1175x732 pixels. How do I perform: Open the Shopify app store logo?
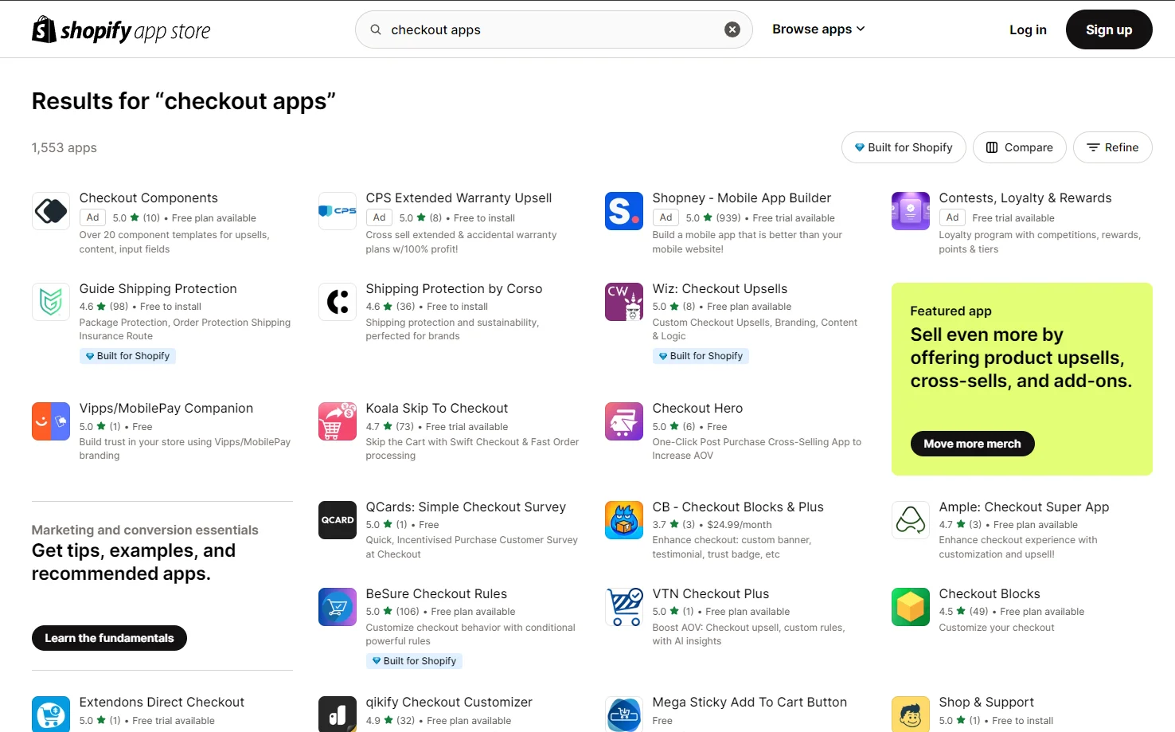121,30
